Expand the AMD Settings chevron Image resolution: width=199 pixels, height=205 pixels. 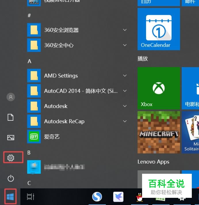click(x=125, y=76)
